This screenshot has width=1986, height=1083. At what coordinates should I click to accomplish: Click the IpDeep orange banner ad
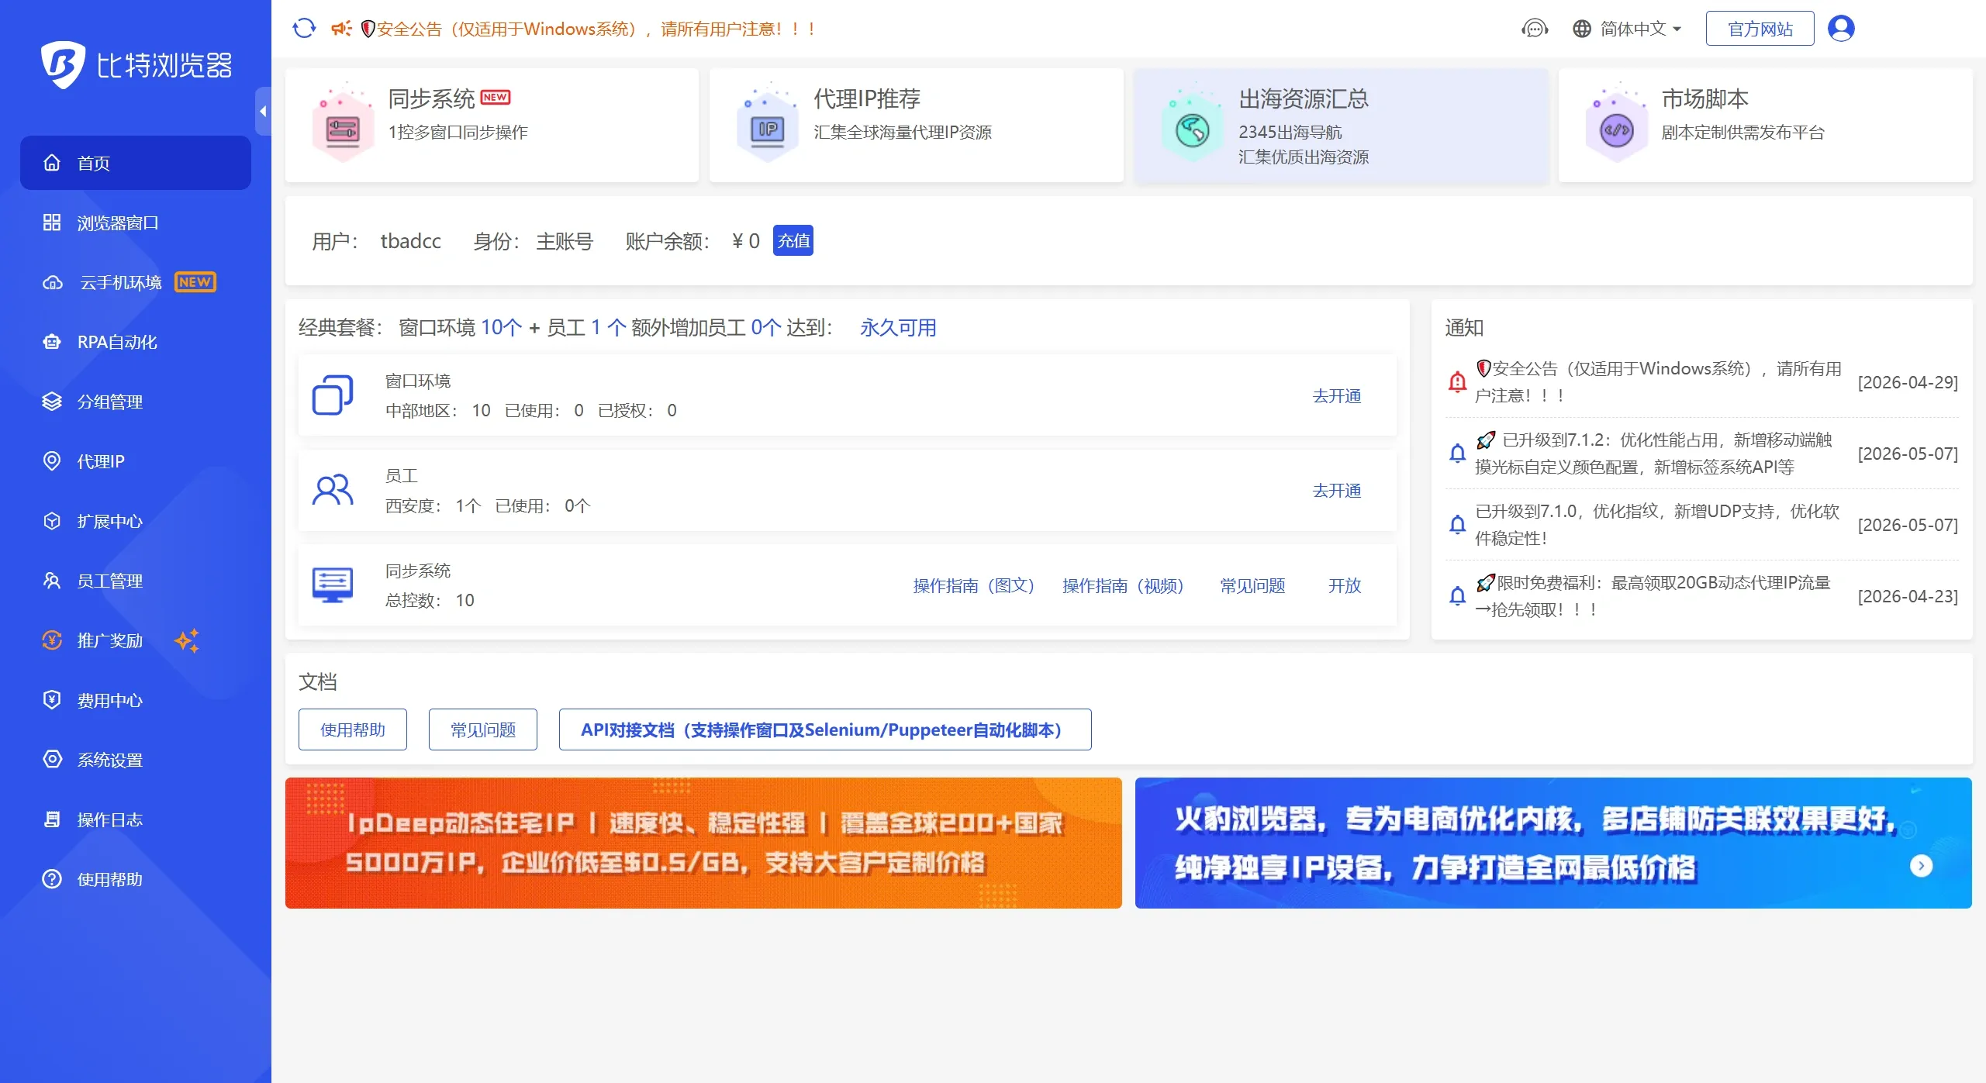click(703, 843)
